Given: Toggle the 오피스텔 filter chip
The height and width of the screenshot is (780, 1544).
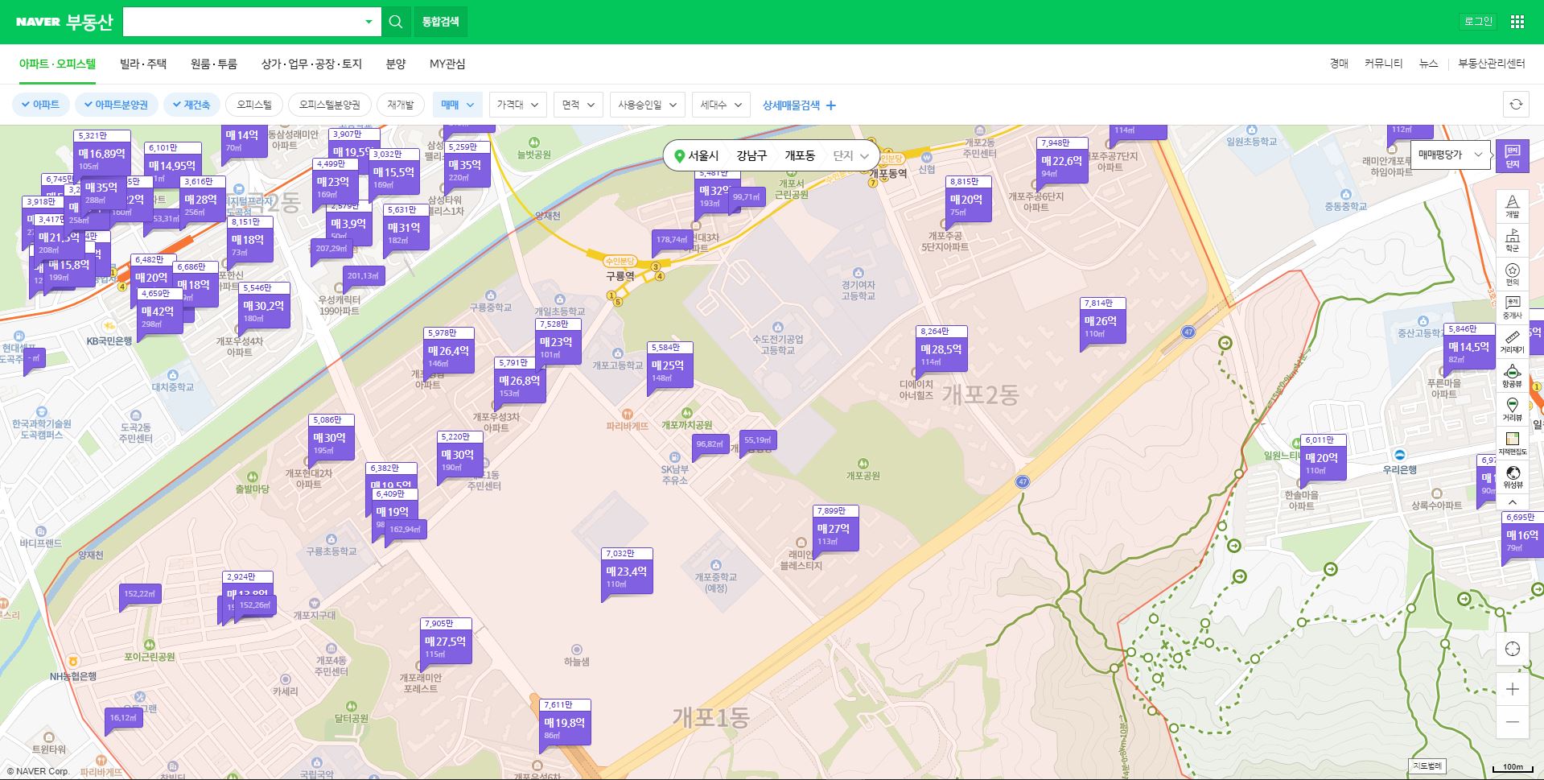Looking at the screenshot, I should coord(254,105).
